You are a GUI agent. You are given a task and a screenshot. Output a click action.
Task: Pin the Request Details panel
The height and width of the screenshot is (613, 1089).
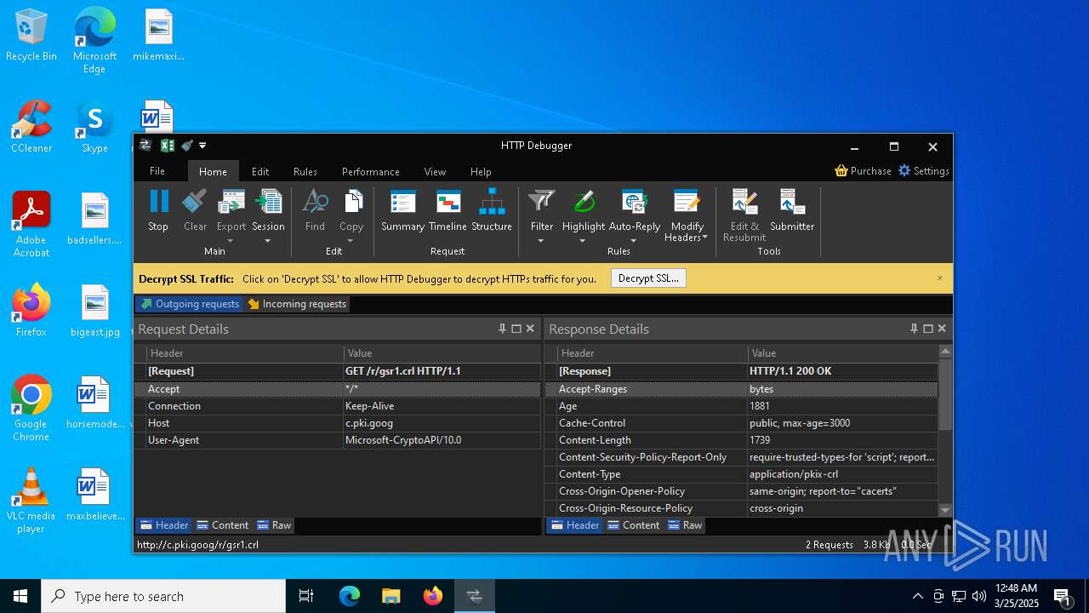point(502,329)
